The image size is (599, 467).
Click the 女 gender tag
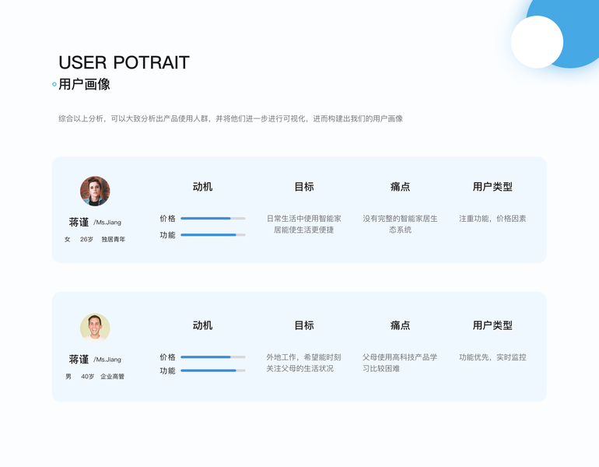(x=67, y=239)
